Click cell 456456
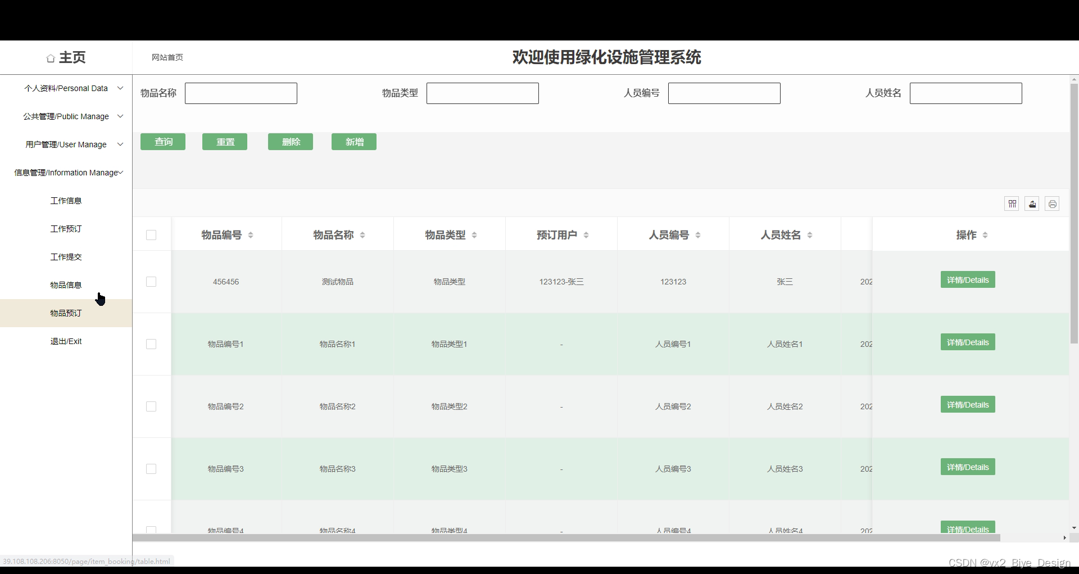Image resolution: width=1079 pixels, height=574 pixels. click(226, 282)
